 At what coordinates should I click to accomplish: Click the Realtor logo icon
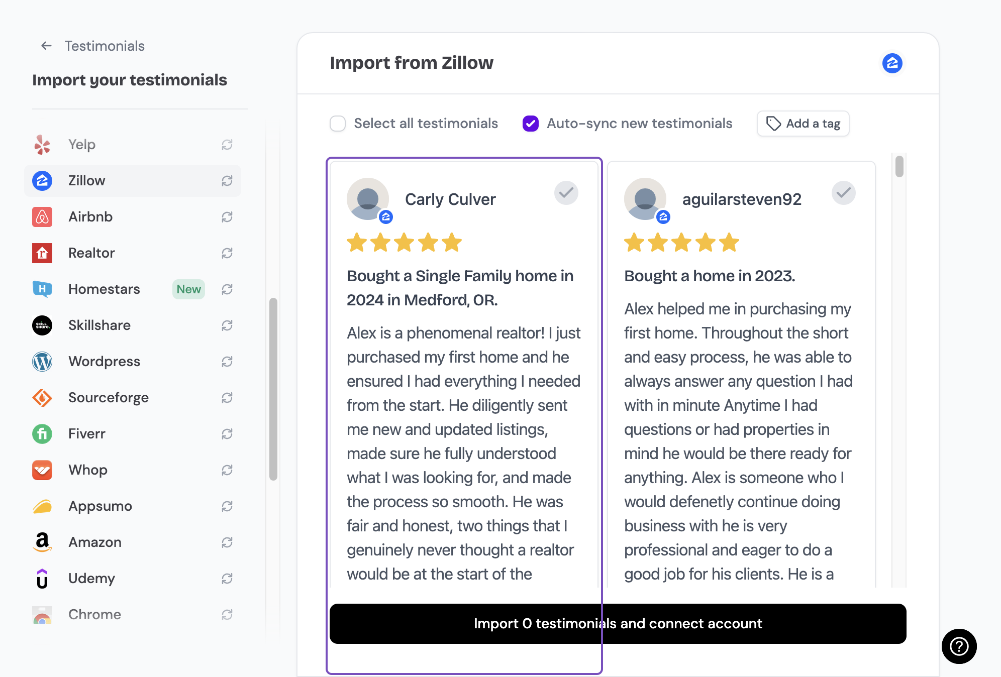tap(42, 253)
